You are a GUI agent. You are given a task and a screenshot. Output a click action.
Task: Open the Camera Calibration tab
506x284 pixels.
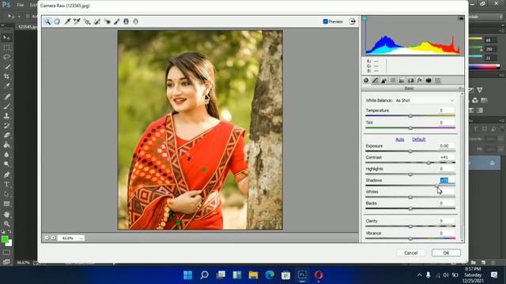[x=429, y=80]
